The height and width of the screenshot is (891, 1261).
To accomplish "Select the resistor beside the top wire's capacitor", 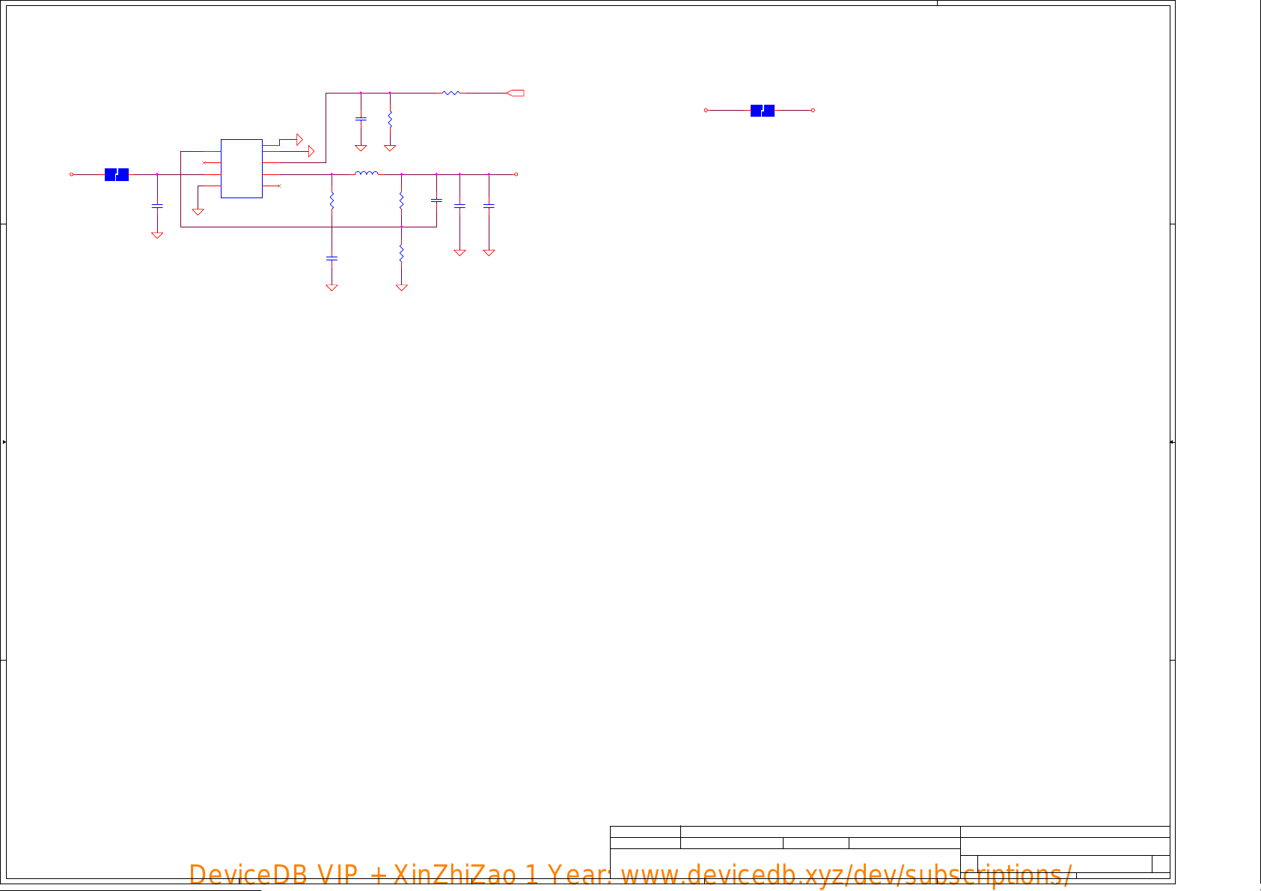I will pyautogui.click(x=390, y=118).
